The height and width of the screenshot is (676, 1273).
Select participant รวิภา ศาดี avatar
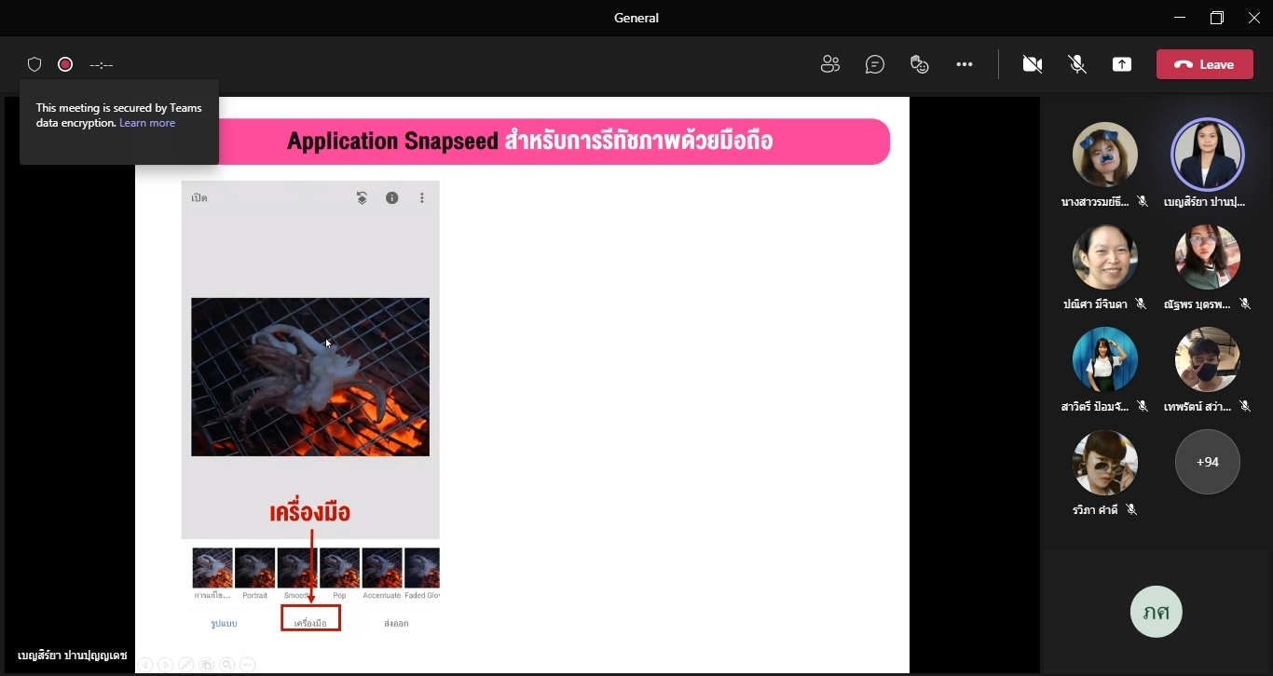click(x=1105, y=463)
